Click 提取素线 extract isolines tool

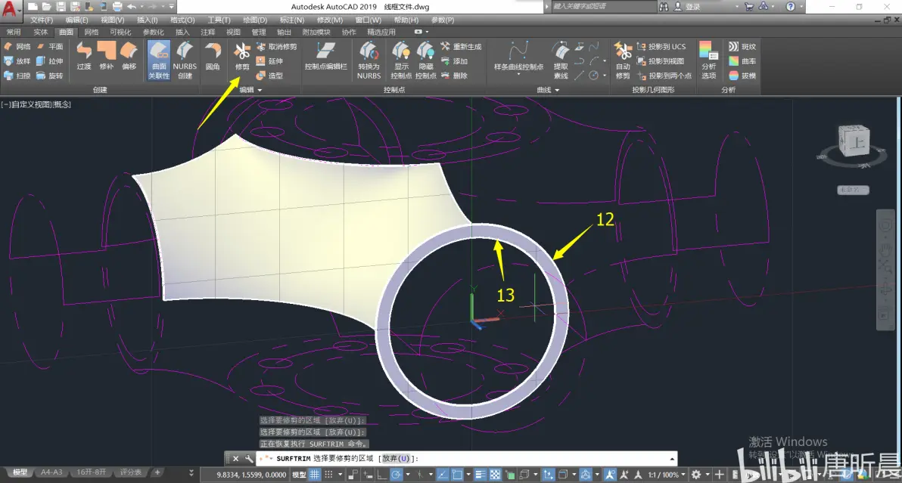click(x=561, y=60)
